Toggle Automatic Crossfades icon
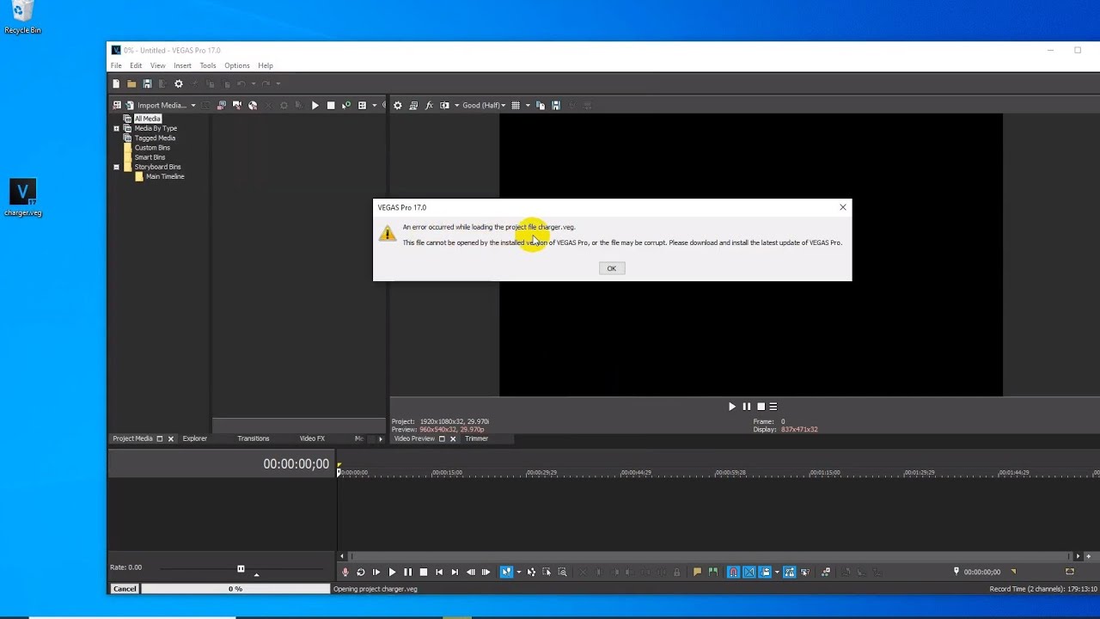 (x=749, y=572)
